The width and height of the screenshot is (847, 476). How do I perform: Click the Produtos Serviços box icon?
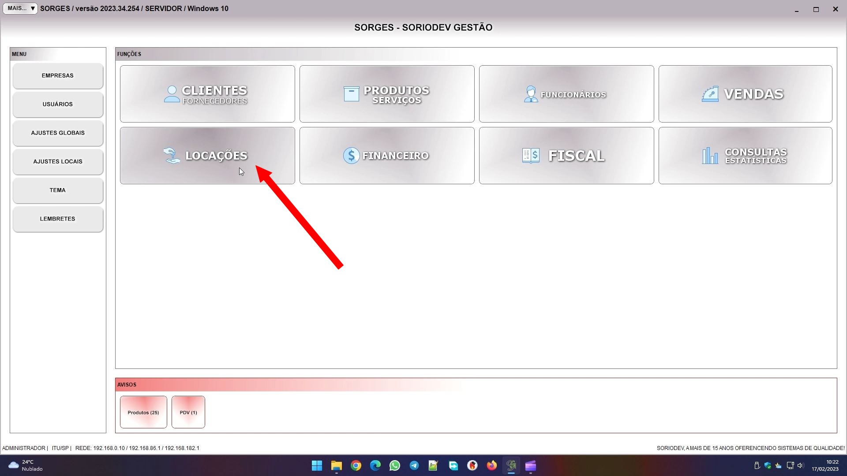click(351, 94)
